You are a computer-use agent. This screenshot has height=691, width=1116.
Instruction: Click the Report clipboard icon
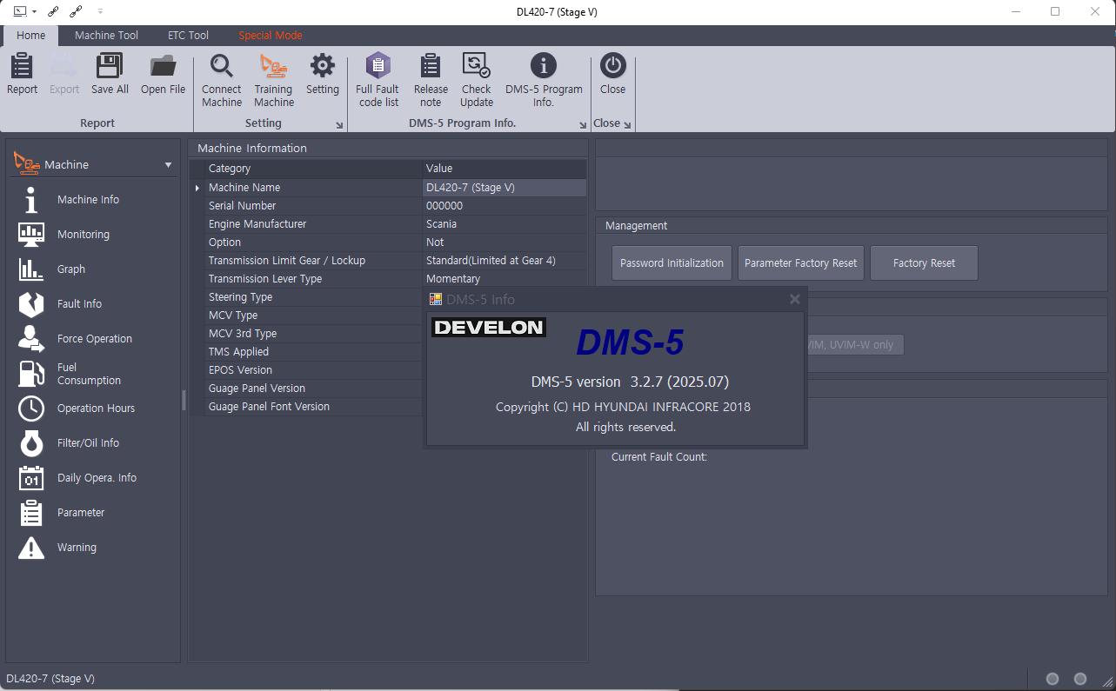[22, 66]
